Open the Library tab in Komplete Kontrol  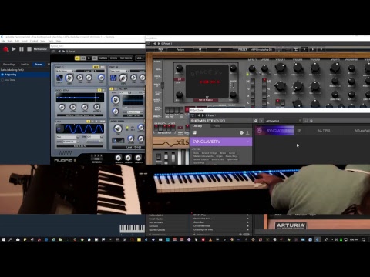click(x=197, y=126)
